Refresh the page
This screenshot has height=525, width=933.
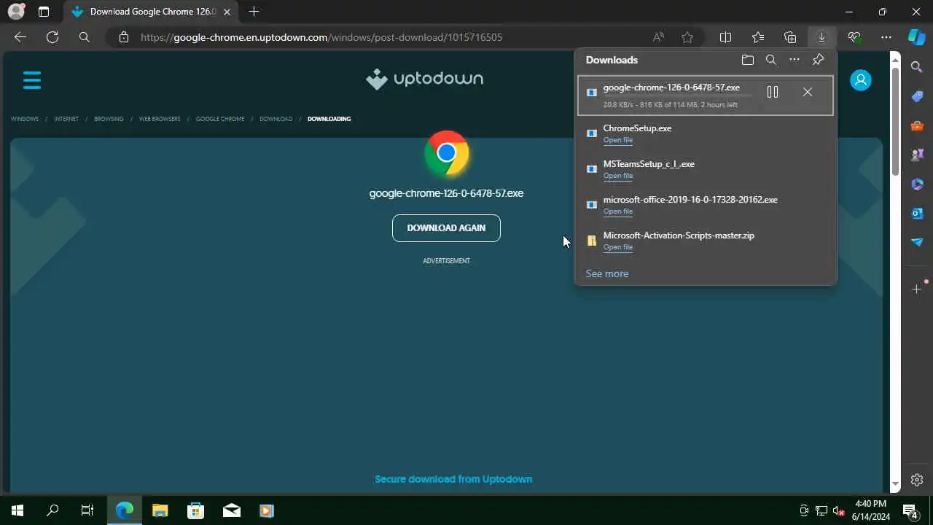coord(52,37)
